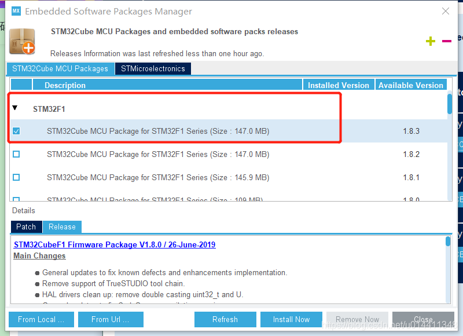463x336 pixels.
Task: Click the Close button at bottom
Action: [x=423, y=319]
